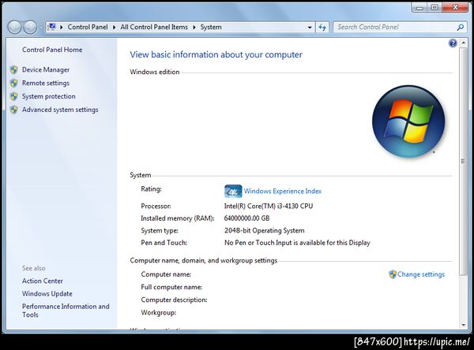Click the shield icon next to Change settings
The width and height of the screenshot is (474, 350).
(x=393, y=274)
